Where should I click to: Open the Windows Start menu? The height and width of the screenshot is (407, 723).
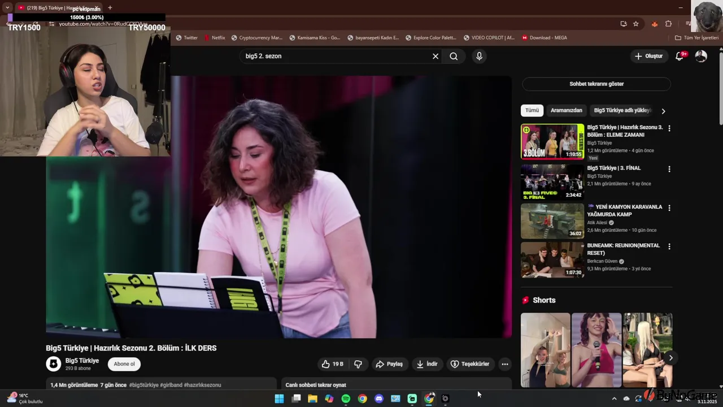pos(279,399)
